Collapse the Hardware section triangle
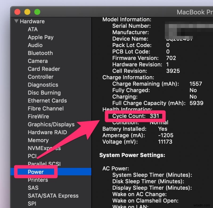Screen dimensions: 213x208 (x=16, y=21)
